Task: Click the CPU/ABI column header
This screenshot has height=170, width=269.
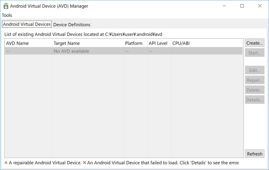Action: point(207,43)
